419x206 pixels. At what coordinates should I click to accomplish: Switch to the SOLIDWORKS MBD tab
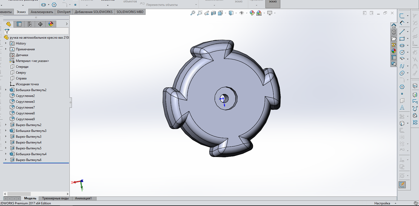(130, 12)
